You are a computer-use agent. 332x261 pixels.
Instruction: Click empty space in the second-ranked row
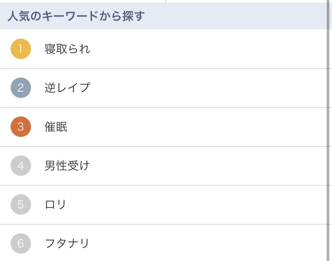[207, 88]
